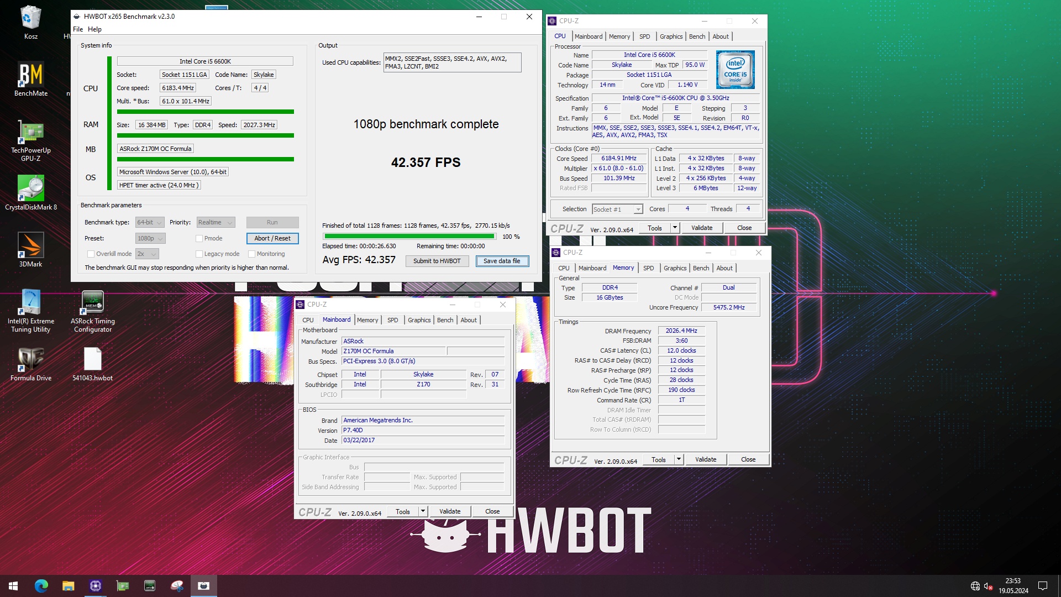Open the pink brain-like taskbar icon
The width and height of the screenshot is (1061, 597).
coord(177,586)
